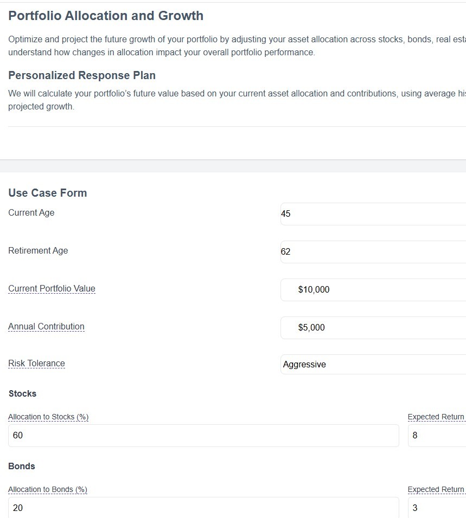This screenshot has height=518, width=466.
Task: Click the Allocation to Stocks (%) label link
Action: pos(48,417)
